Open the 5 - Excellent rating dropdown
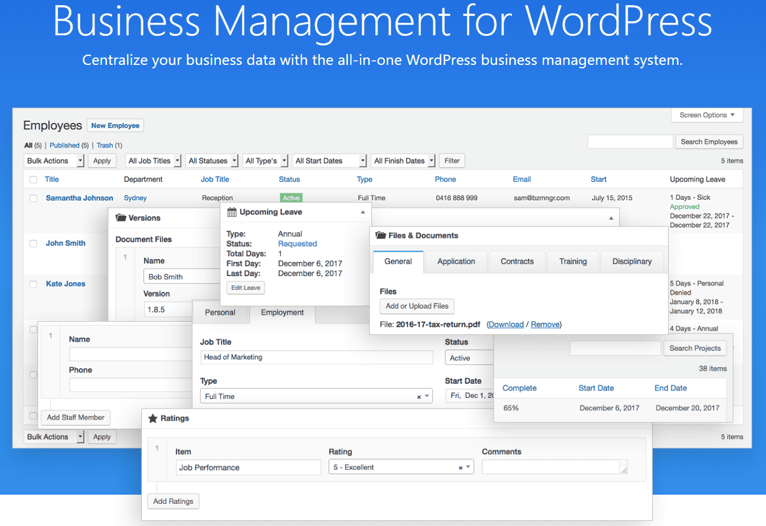 (x=401, y=467)
